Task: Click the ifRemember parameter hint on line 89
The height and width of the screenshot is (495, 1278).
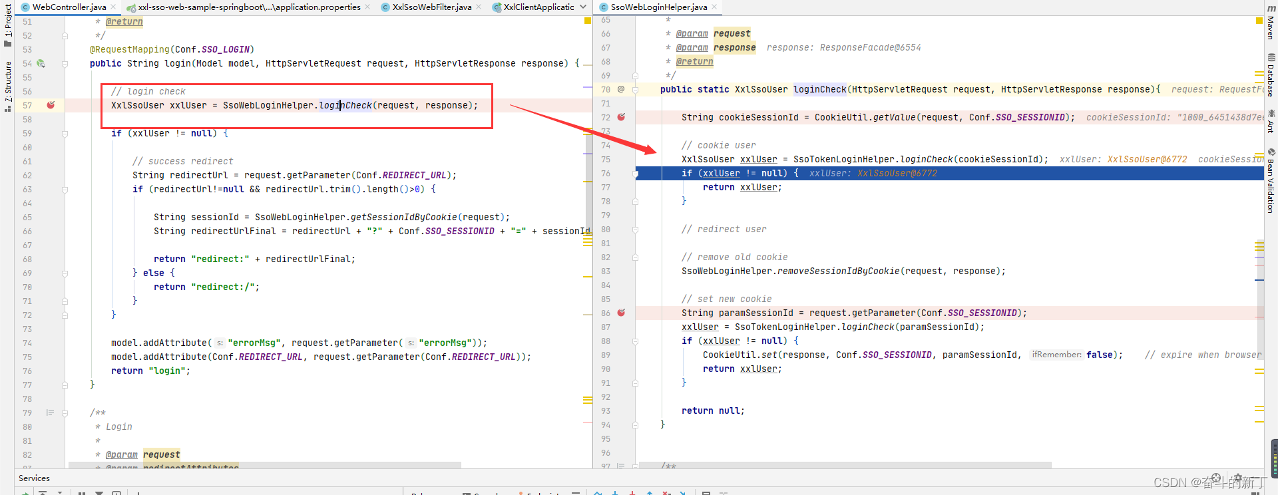Action: point(1056,355)
